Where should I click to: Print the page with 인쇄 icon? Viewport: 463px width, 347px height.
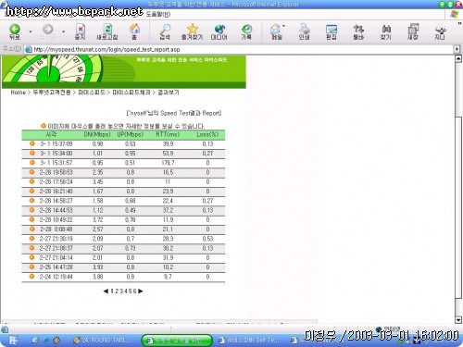coord(304,31)
